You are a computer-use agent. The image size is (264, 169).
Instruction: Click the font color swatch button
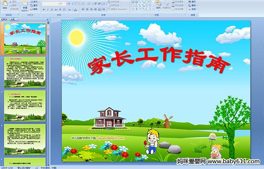(75, 10)
